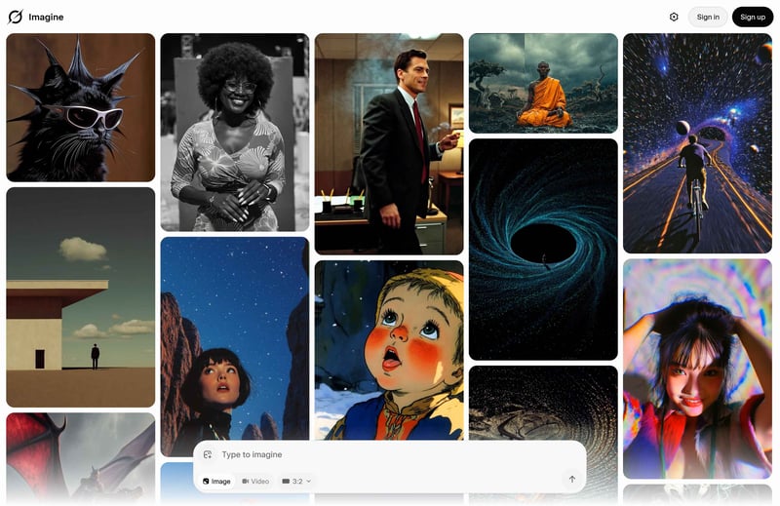This screenshot has width=780, height=506.
Task: Open the iridescent girl portrait image
Action: (697, 369)
